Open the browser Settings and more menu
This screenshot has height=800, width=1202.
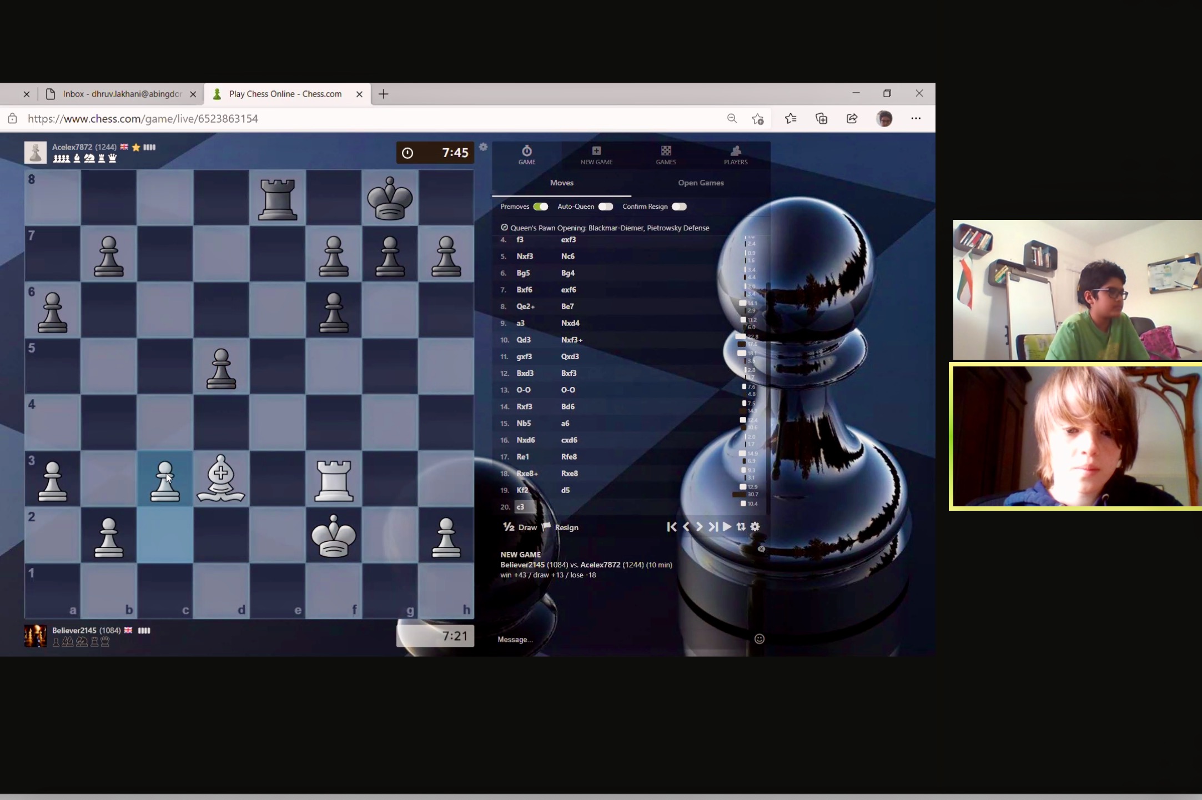(916, 118)
